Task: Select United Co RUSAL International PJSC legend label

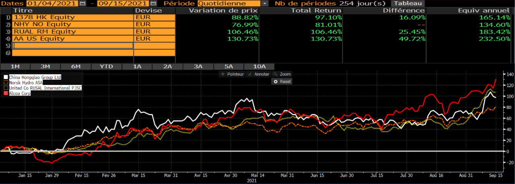Action: coord(45,88)
